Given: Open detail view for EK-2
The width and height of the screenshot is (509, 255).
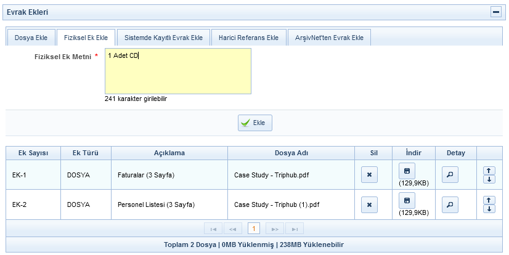Looking at the screenshot, I should 450,204.
